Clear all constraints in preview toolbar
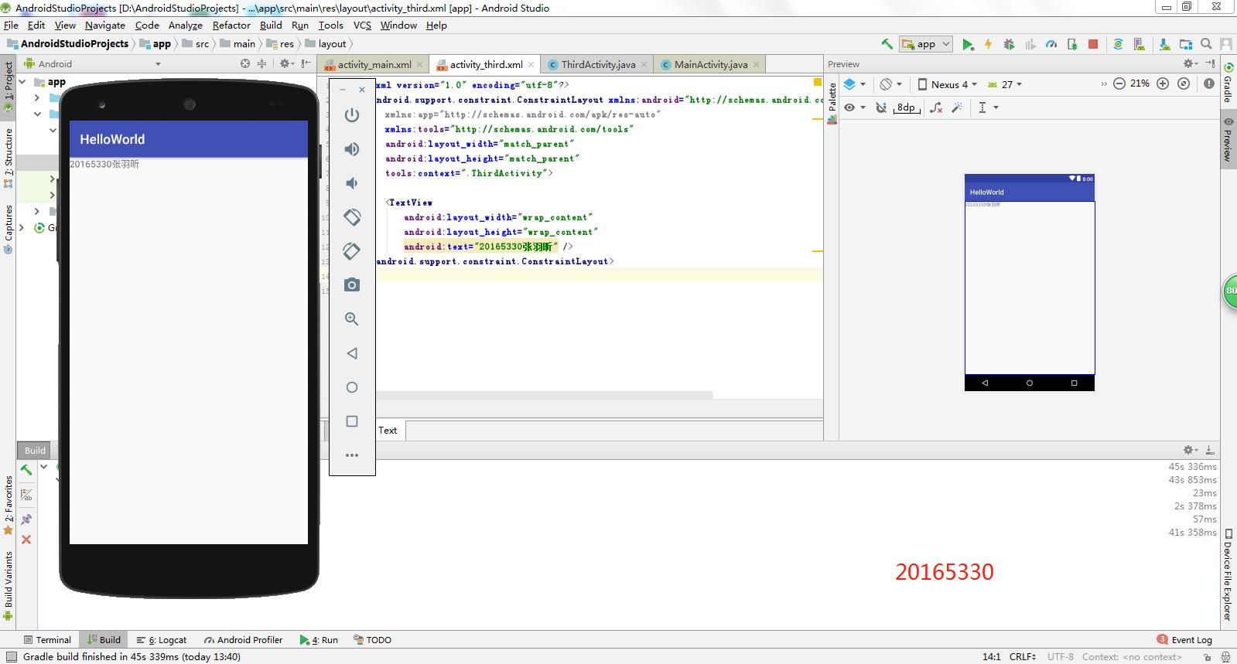The image size is (1237, 664). coord(936,107)
